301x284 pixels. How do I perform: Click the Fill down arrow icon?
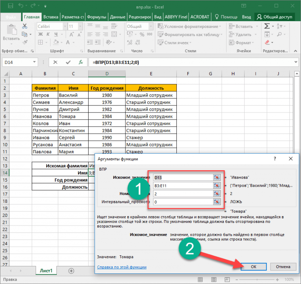pyautogui.click(x=267, y=35)
